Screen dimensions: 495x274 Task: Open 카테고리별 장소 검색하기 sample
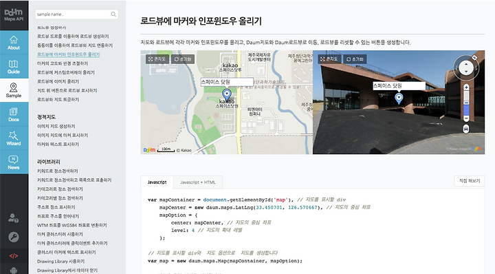click(60, 198)
